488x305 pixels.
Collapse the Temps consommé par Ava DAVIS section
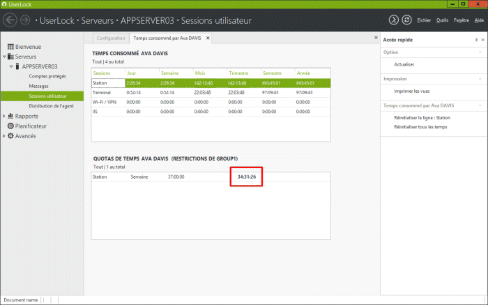480,105
